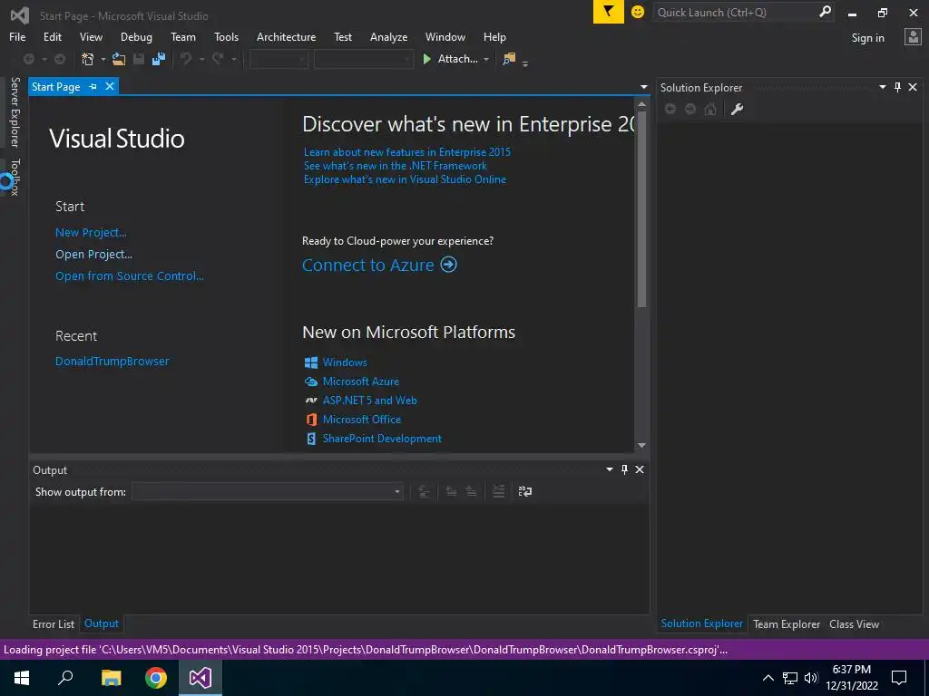Click in Quick Launch search field
929x696 pixels.
pyautogui.click(x=735, y=12)
